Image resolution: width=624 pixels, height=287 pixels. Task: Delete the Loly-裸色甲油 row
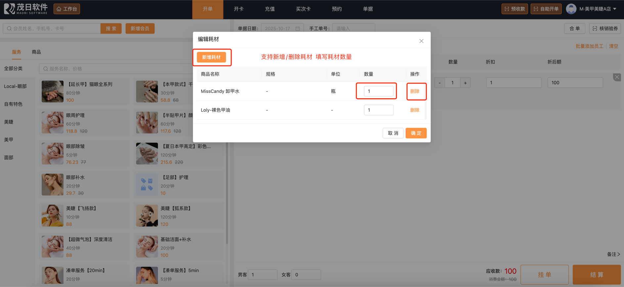(415, 110)
